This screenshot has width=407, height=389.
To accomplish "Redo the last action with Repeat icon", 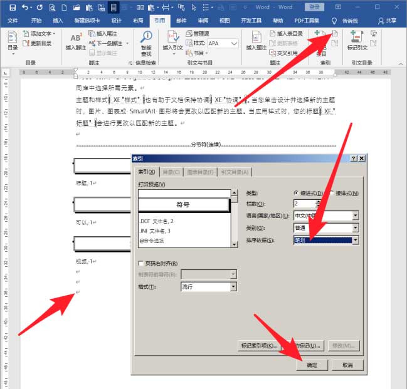I will (40, 8).
